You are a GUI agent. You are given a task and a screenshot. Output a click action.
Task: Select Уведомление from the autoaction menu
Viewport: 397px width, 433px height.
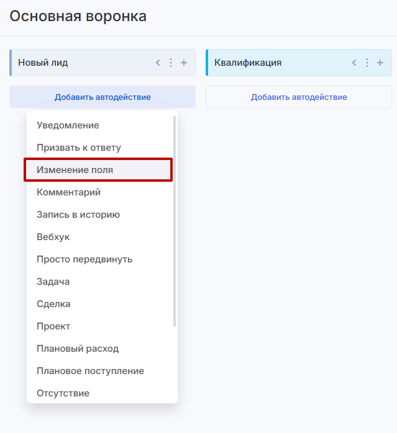[x=68, y=125]
